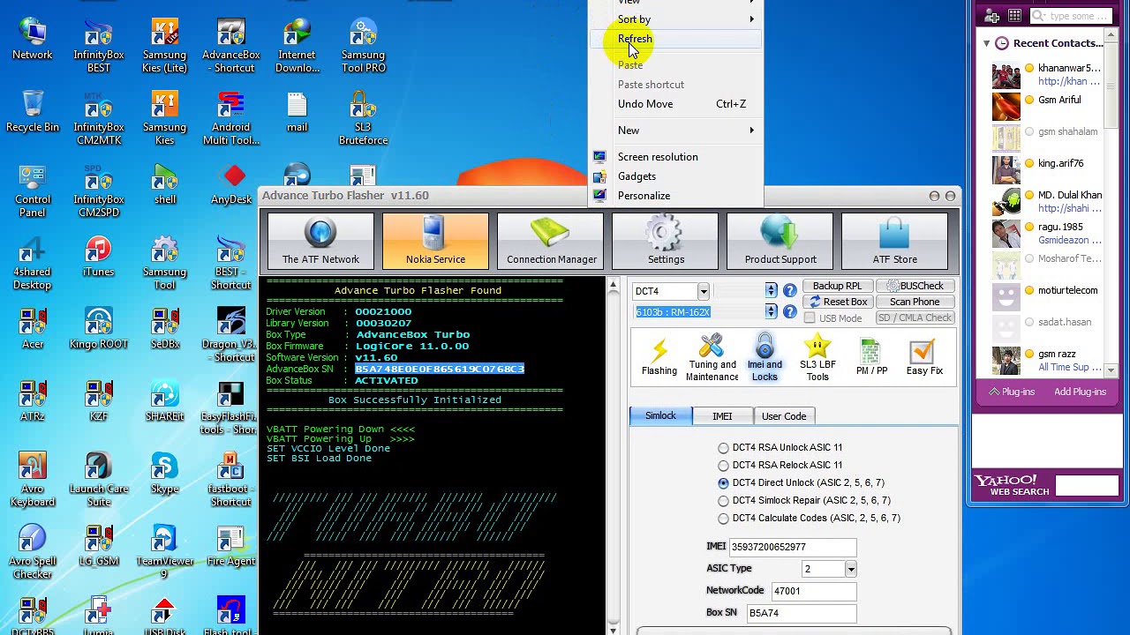1130x635 pixels.
Task: Launch the Samsung Tool PRO shortcut
Action: pos(363,47)
